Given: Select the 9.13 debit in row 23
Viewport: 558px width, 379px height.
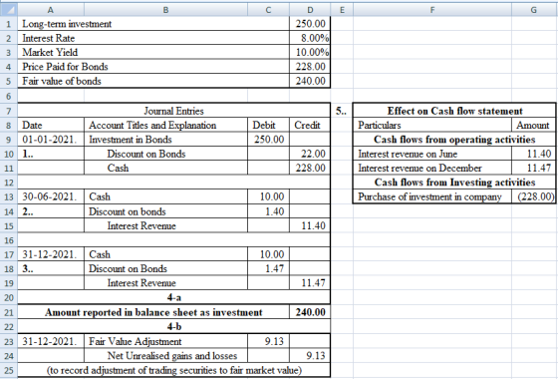Looking at the screenshot, I should [268, 341].
